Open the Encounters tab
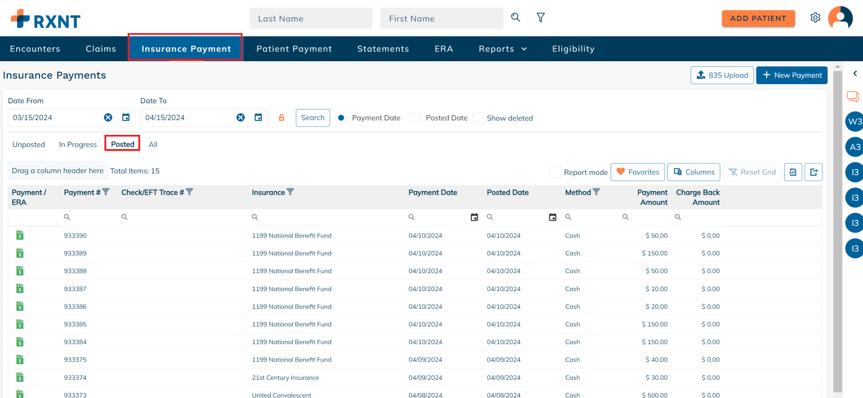 click(35, 49)
